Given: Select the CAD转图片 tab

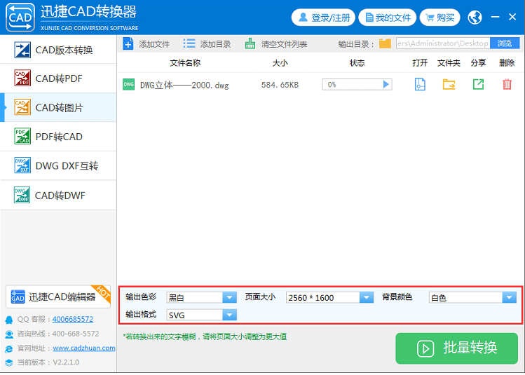Looking at the screenshot, I should click(x=58, y=107).
